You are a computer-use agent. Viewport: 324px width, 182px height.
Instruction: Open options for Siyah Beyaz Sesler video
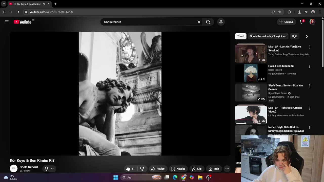point(310,86)
